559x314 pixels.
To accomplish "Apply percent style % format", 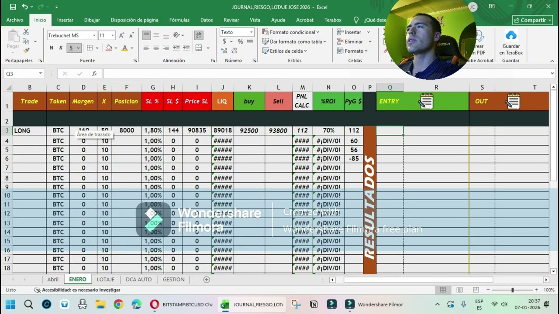I will [240, 41].
